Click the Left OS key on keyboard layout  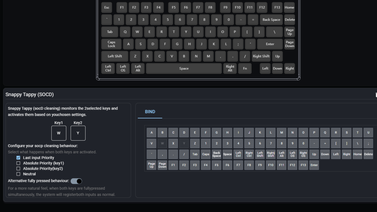tap(123, 69)
